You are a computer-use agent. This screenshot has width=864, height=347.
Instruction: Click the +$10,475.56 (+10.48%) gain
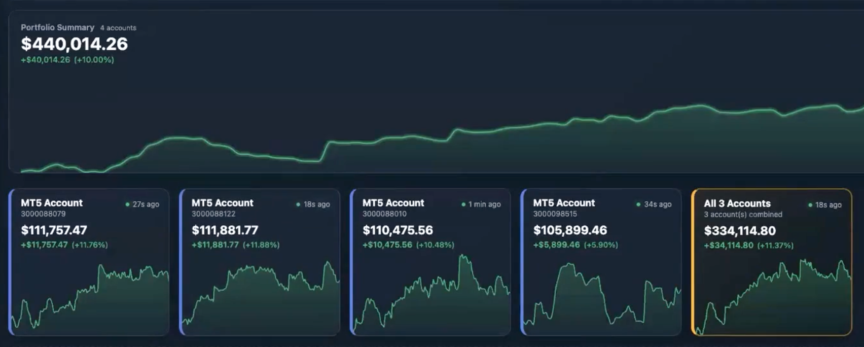[x=408, y=245]
